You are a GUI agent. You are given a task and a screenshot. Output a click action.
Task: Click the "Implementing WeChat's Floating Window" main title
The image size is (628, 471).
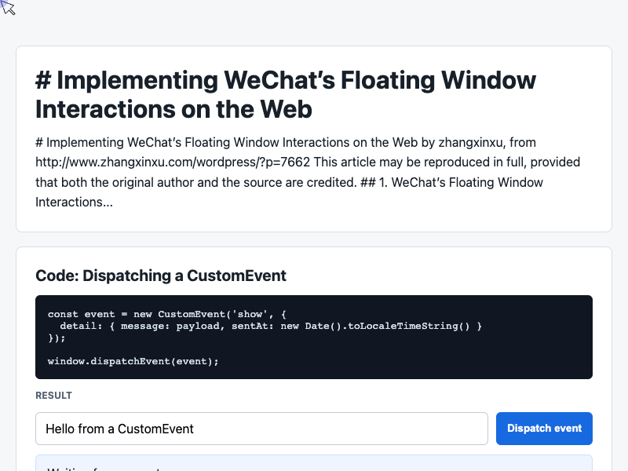point(286,94)
